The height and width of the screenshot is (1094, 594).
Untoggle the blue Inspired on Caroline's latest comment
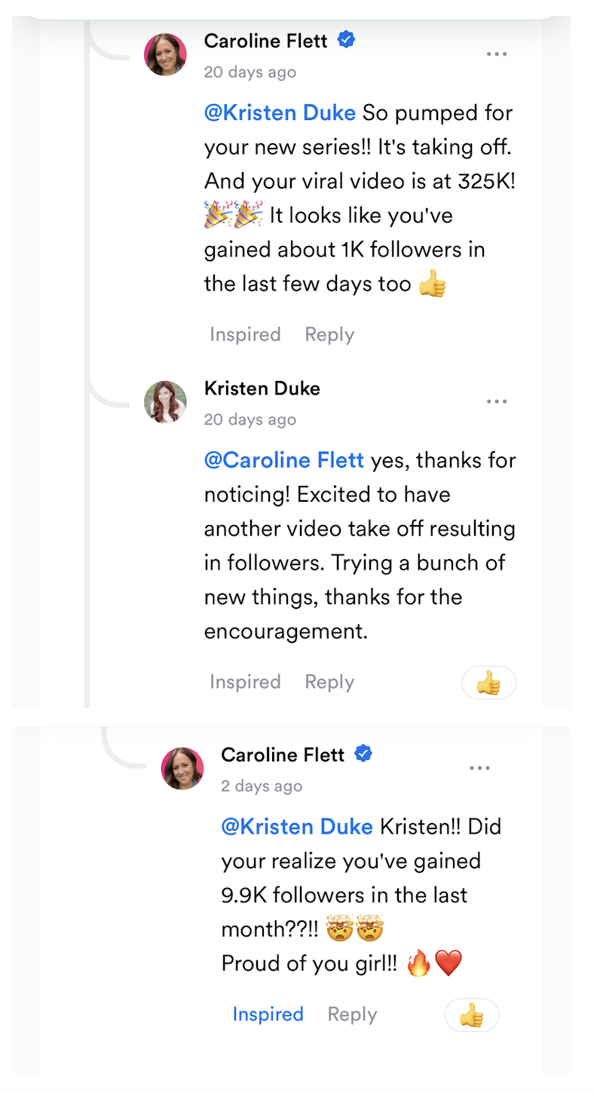pyautogui.click(x=268, y=1014)
